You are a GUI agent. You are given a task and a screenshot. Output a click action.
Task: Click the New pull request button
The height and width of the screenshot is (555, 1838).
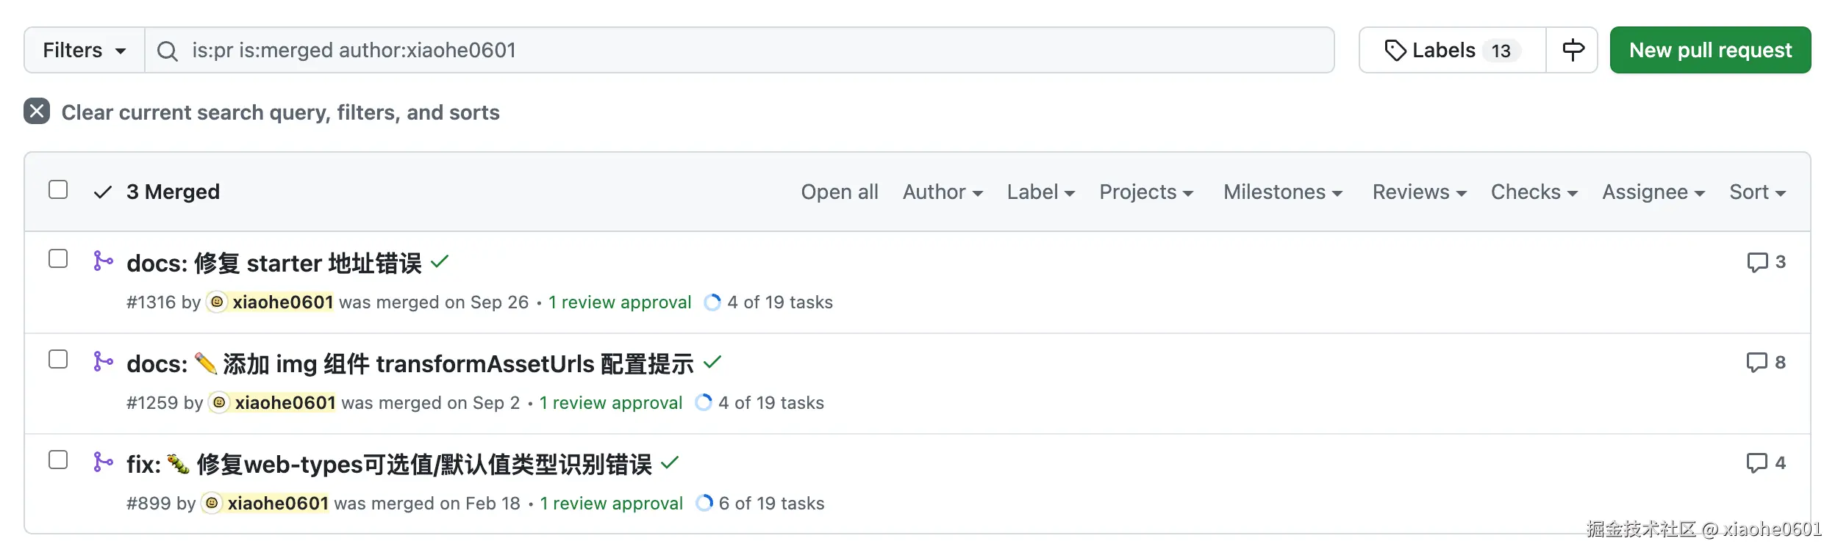[1710, 50]
